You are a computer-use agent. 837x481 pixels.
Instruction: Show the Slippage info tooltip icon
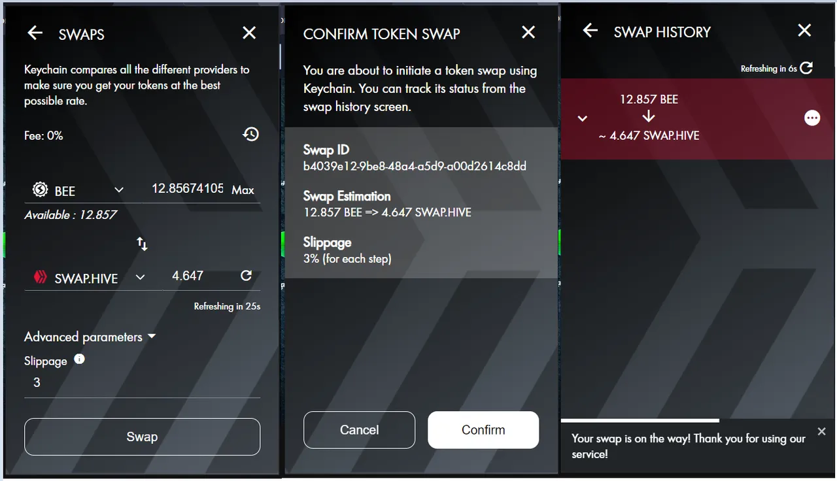click(x=79, y=359)
